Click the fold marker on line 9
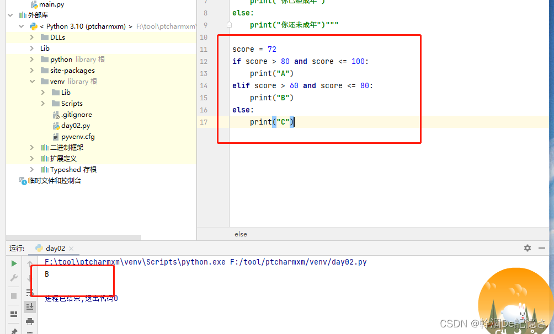 230,25
